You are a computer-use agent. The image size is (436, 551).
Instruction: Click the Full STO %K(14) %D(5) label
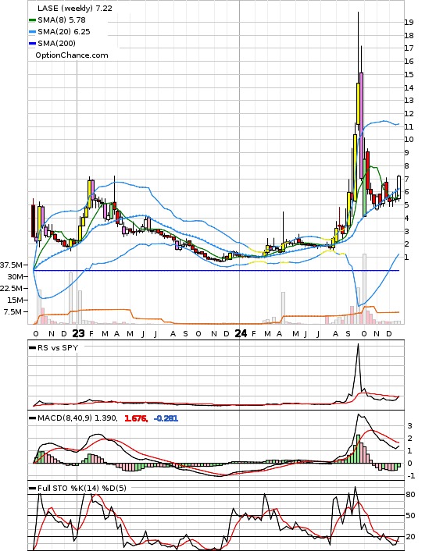pos(81,488)
